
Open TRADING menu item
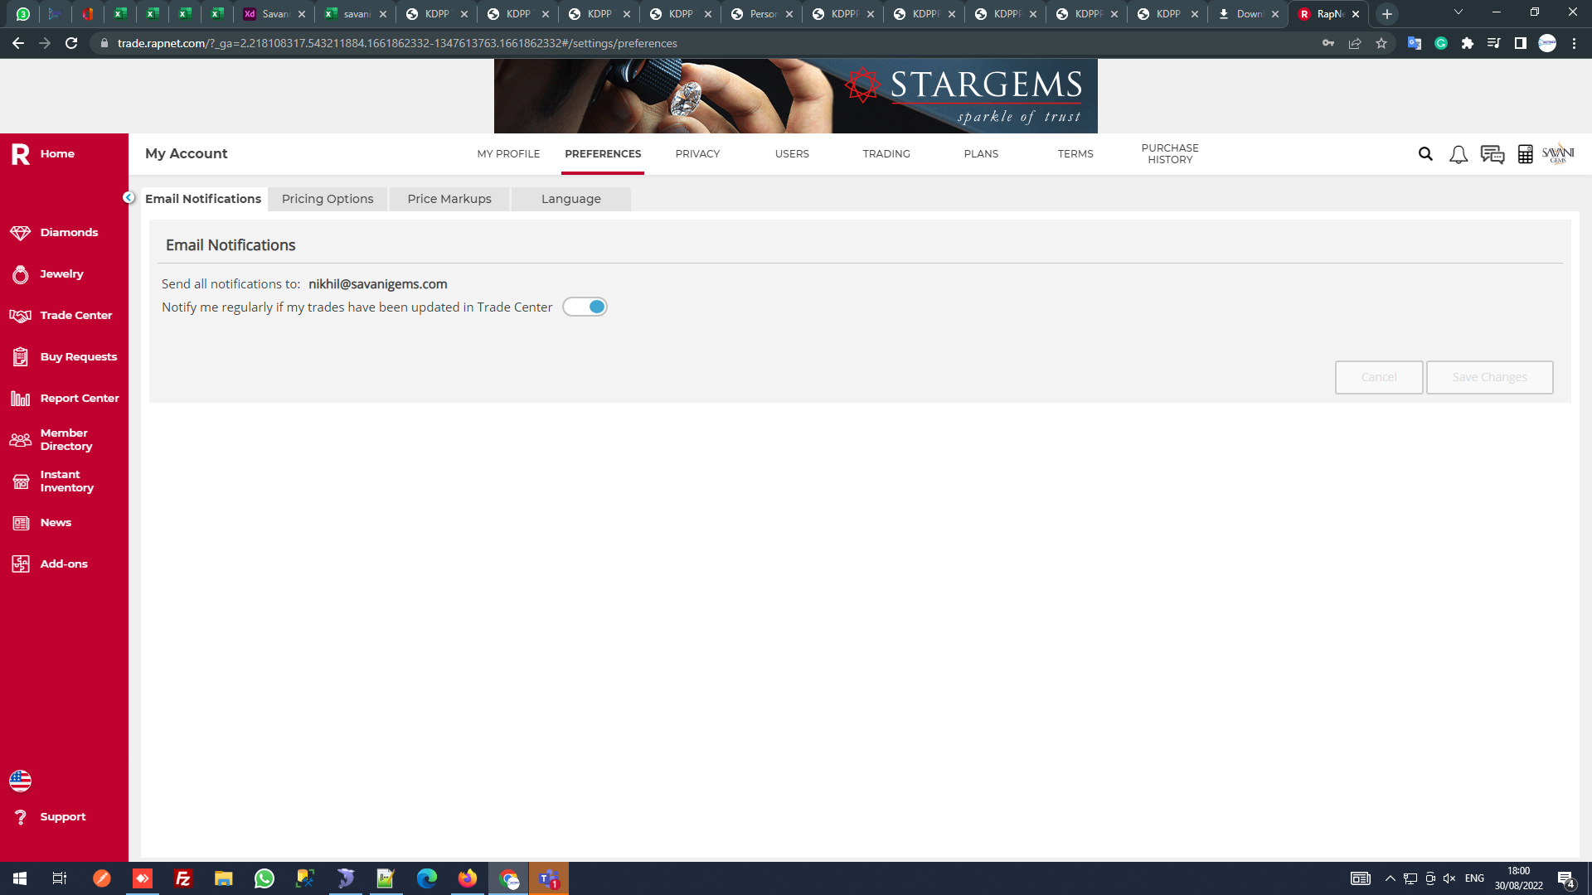[x=886, y=154]
